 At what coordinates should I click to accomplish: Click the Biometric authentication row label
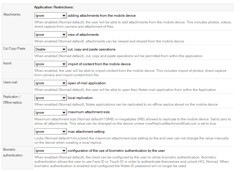(x=13, y=152)
